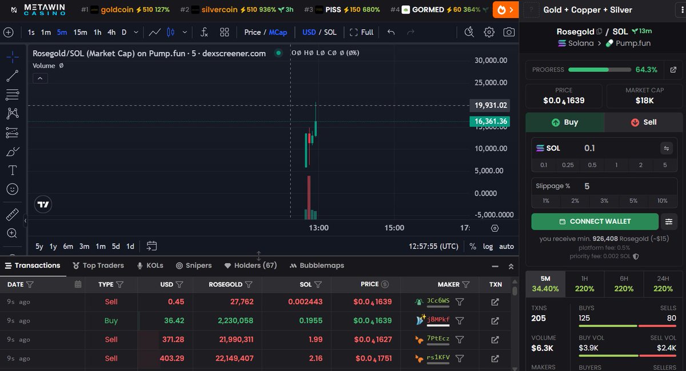
Task: Select the 15m timeframe
Action: coord(80,33)
